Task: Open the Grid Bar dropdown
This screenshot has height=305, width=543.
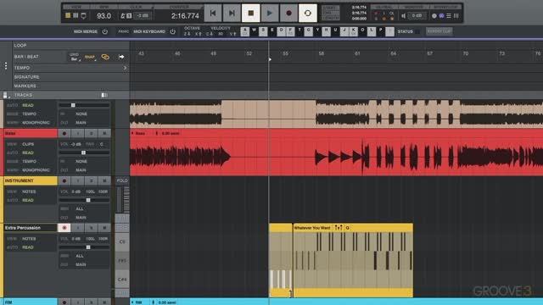Action: click(75, 57)
